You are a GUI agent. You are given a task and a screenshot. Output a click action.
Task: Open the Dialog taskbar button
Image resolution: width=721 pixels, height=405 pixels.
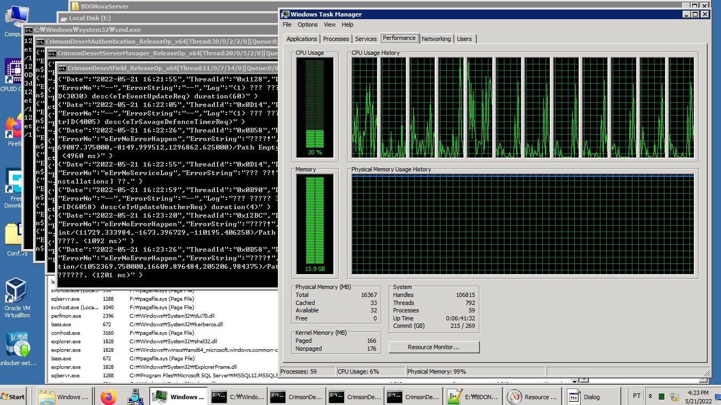click(591, 397)
